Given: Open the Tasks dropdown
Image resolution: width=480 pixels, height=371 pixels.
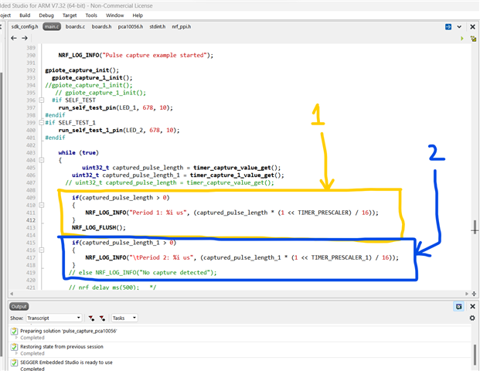Looking at the screenshot, I should click(124, 318).
